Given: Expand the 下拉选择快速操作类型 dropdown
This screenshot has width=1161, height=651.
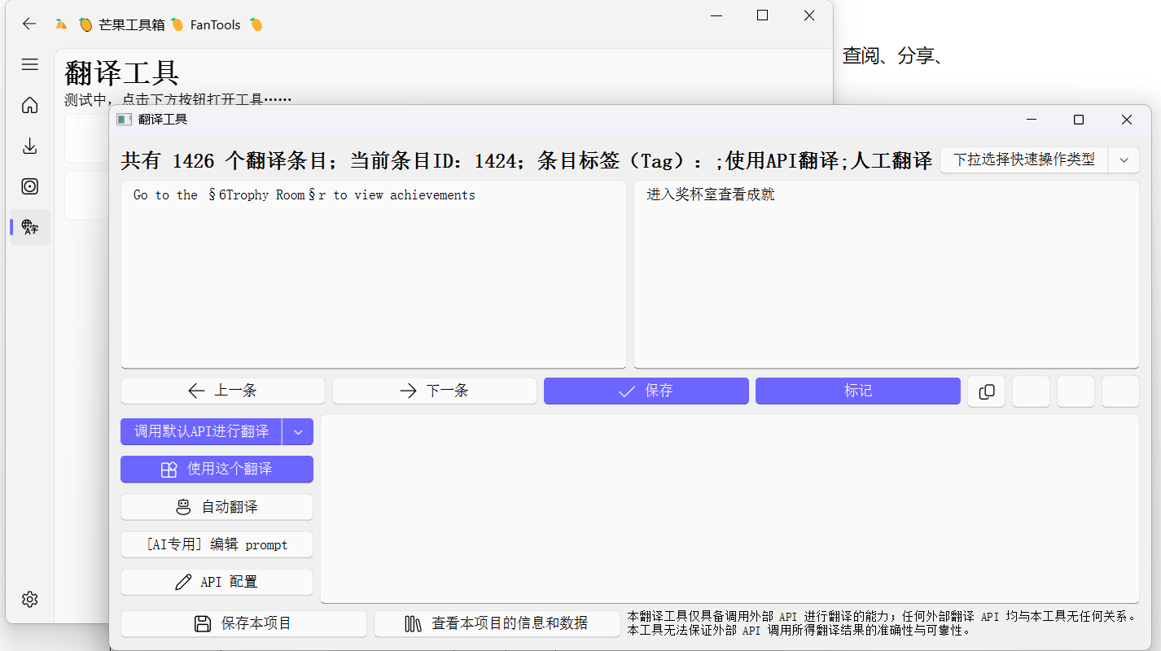Looking at the screenshot, I should 1124,160.
